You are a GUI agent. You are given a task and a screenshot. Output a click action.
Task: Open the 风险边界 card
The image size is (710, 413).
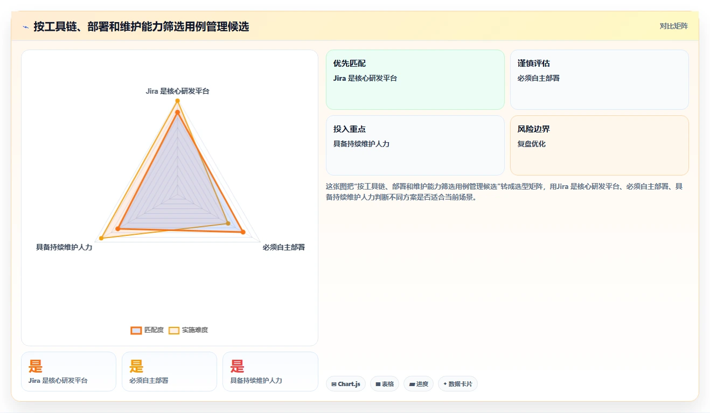[x=600, y=145]
